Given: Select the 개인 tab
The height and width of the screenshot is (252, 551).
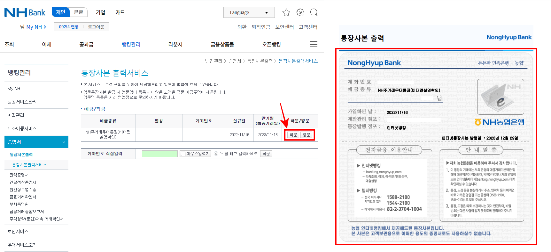Looking at the screenshot, I should (x=60, y=12).
